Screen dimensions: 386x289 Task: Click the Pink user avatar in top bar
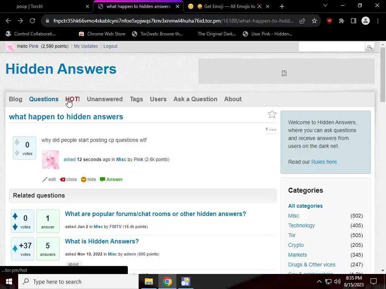click(10, 46)
